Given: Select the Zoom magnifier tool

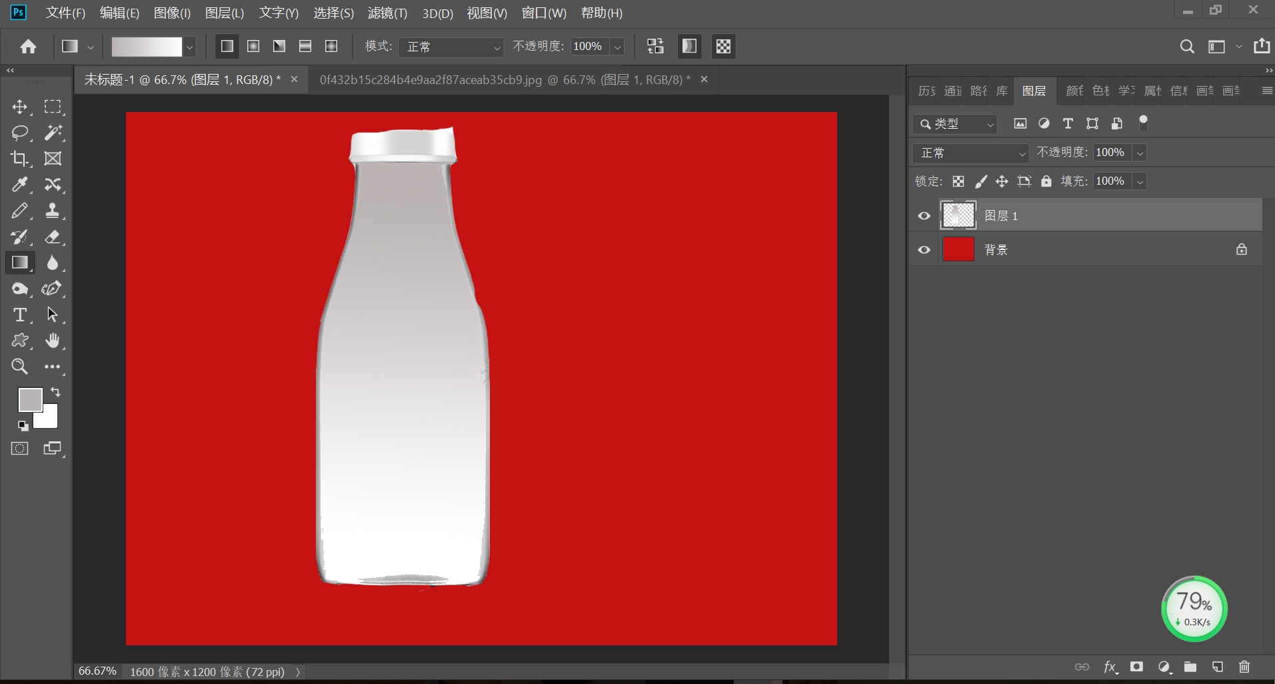Looking at the screenshot, I should pos(19,367).
